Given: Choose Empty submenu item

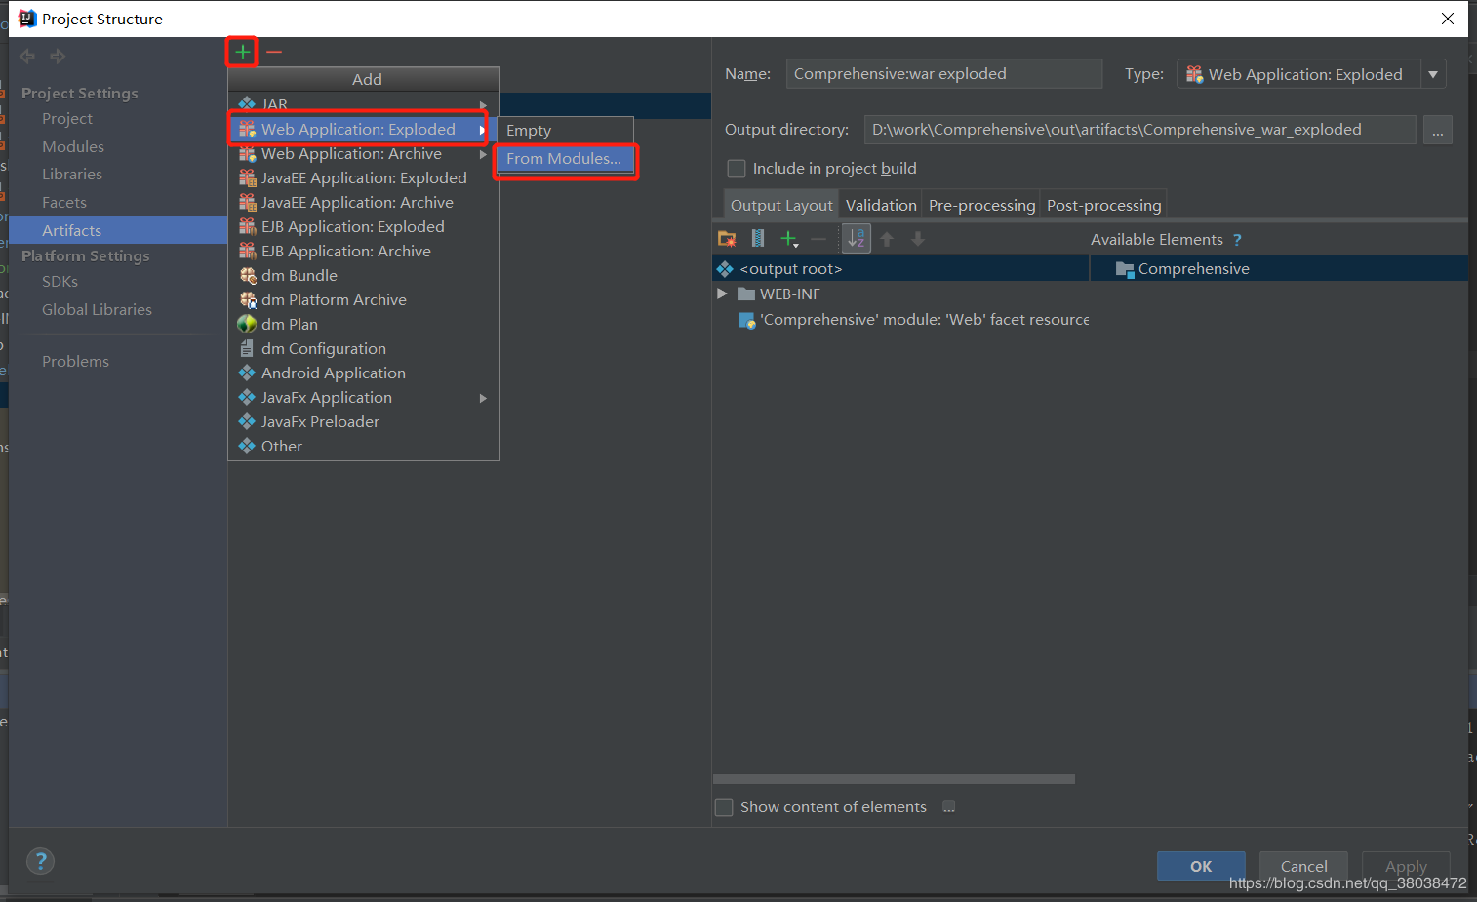Looking at the screenshot, I should click(566, 130).
